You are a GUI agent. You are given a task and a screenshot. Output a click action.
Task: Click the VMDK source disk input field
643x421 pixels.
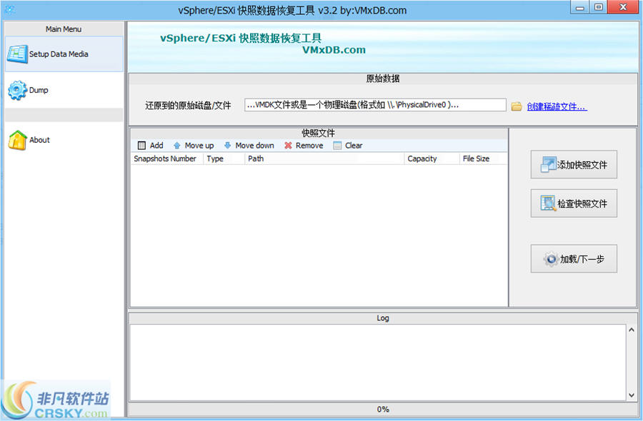(x=375, y=105)
